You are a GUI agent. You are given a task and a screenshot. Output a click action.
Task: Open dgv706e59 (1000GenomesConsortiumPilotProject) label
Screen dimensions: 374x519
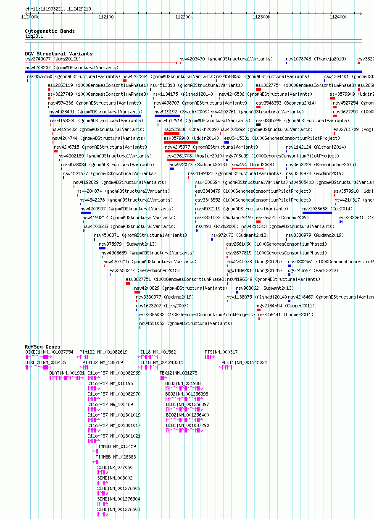click(x=282, y=156)
